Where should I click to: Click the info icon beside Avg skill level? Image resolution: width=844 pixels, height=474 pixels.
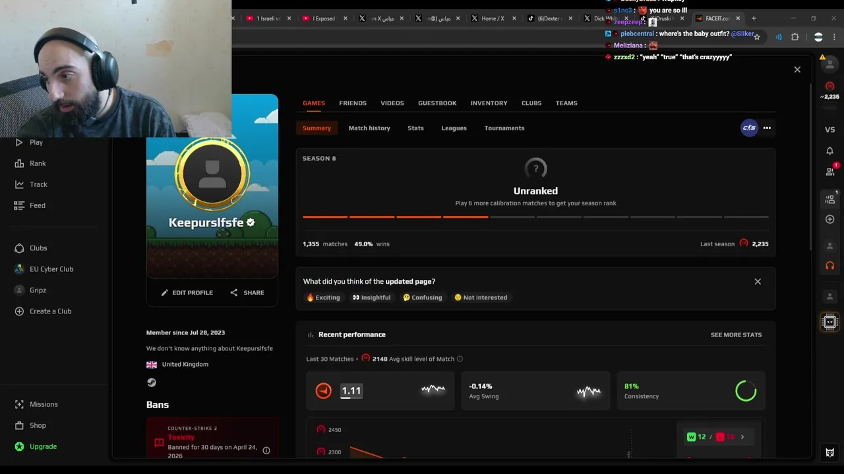(460, 359)
